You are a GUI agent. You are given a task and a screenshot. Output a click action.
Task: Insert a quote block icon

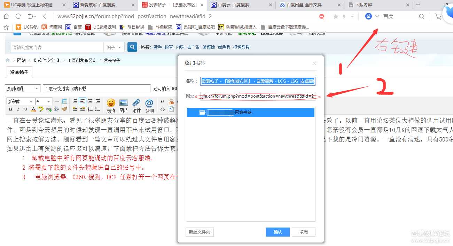162,101
